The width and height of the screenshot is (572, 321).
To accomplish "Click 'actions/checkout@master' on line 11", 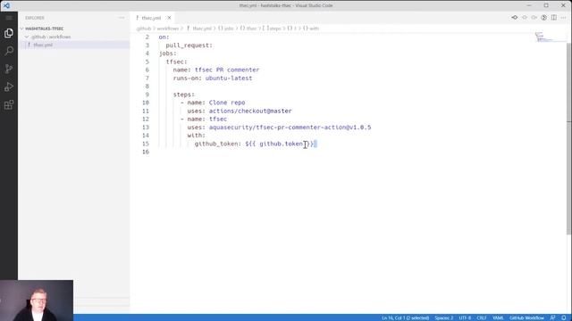I will click(250, 111).
